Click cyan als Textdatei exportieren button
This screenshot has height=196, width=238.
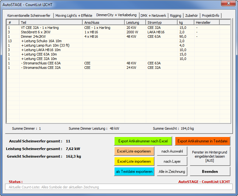(x=134, y=172)
